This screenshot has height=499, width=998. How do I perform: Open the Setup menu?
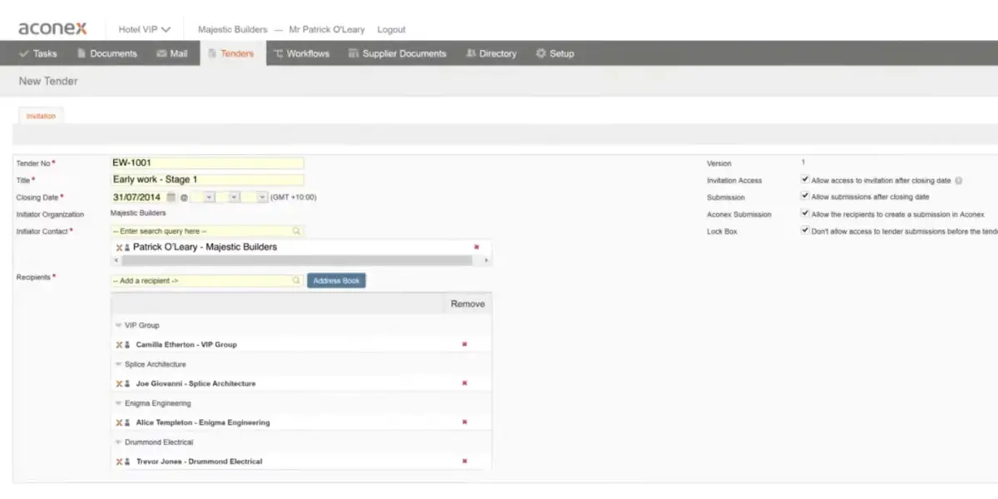[x=555, y=53]
